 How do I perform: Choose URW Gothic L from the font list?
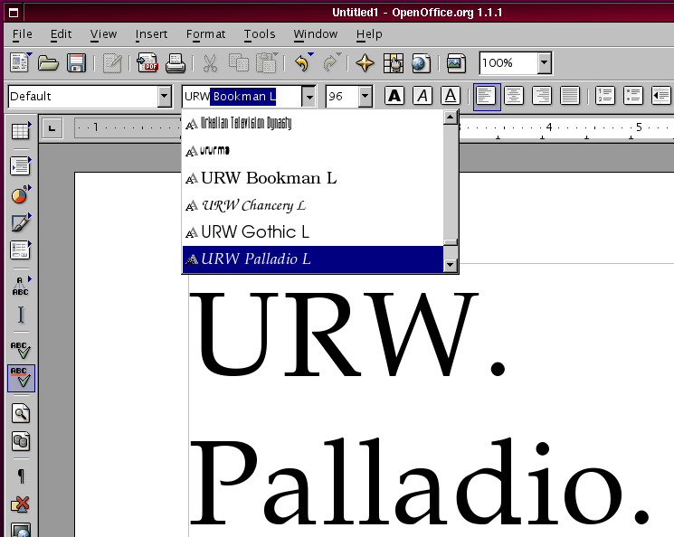(312, 232)
